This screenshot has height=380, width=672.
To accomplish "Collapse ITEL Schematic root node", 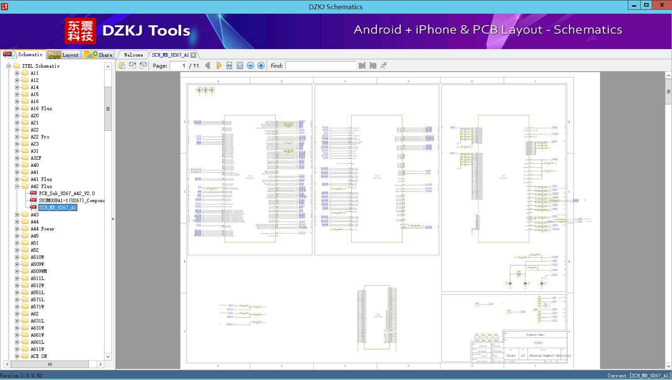I will click(8, 66).
